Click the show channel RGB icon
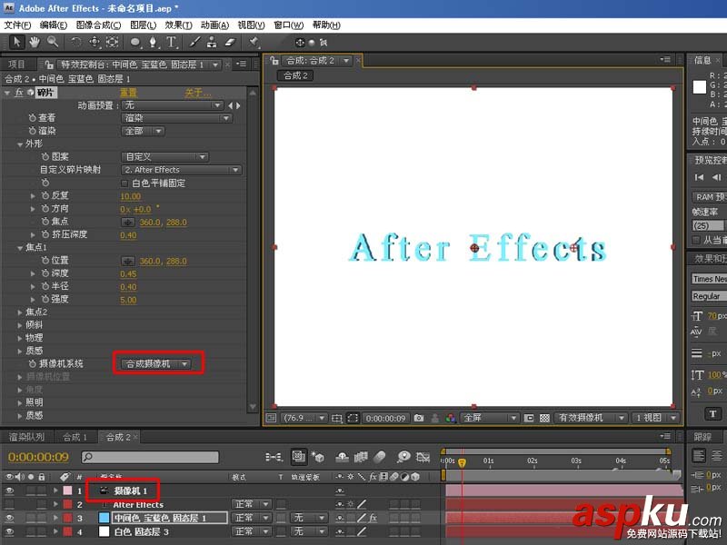 450,418
